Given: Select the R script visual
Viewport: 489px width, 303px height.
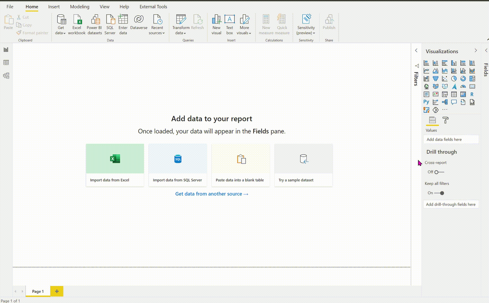Looking at the screenshot, I should point(472,94).
